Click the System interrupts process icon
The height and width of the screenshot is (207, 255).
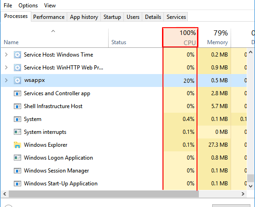(17, 132)
